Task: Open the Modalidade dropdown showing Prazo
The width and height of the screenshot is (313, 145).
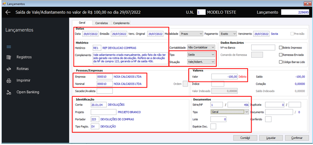Action: pyautogui.click(x=191, y=34)
